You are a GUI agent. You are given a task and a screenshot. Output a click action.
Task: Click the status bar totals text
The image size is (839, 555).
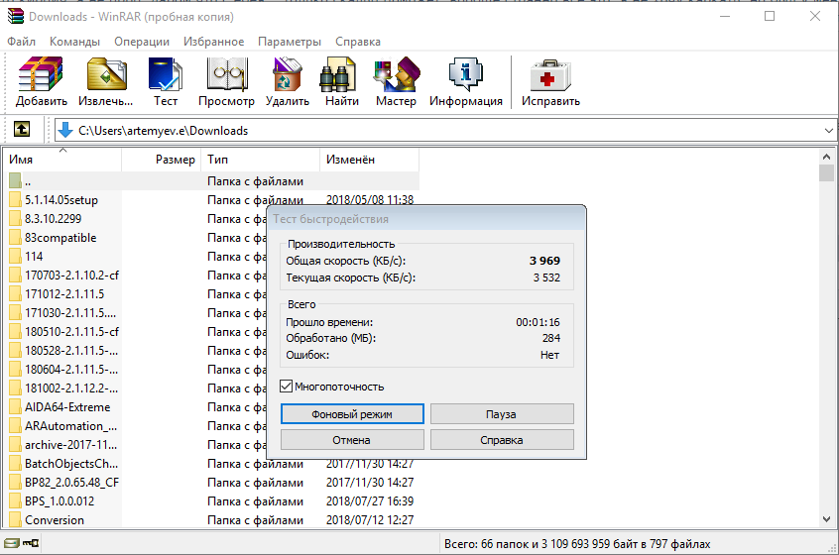click(x=577, y=544)
